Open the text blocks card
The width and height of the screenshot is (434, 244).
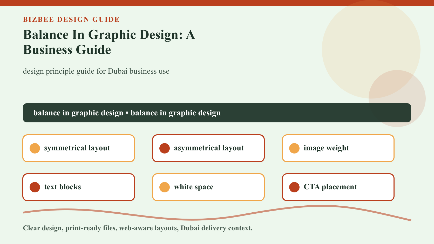click(79, 187)
